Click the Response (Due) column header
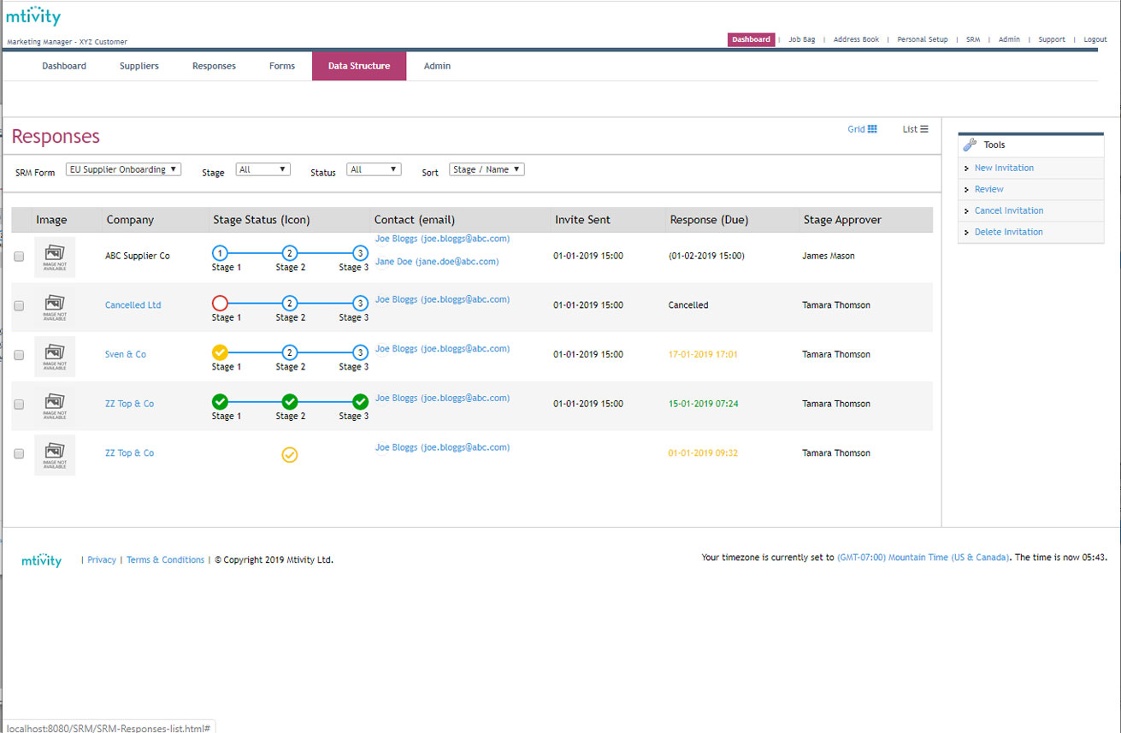This screenshot has height=733, width=1121. tap(709, 220)
